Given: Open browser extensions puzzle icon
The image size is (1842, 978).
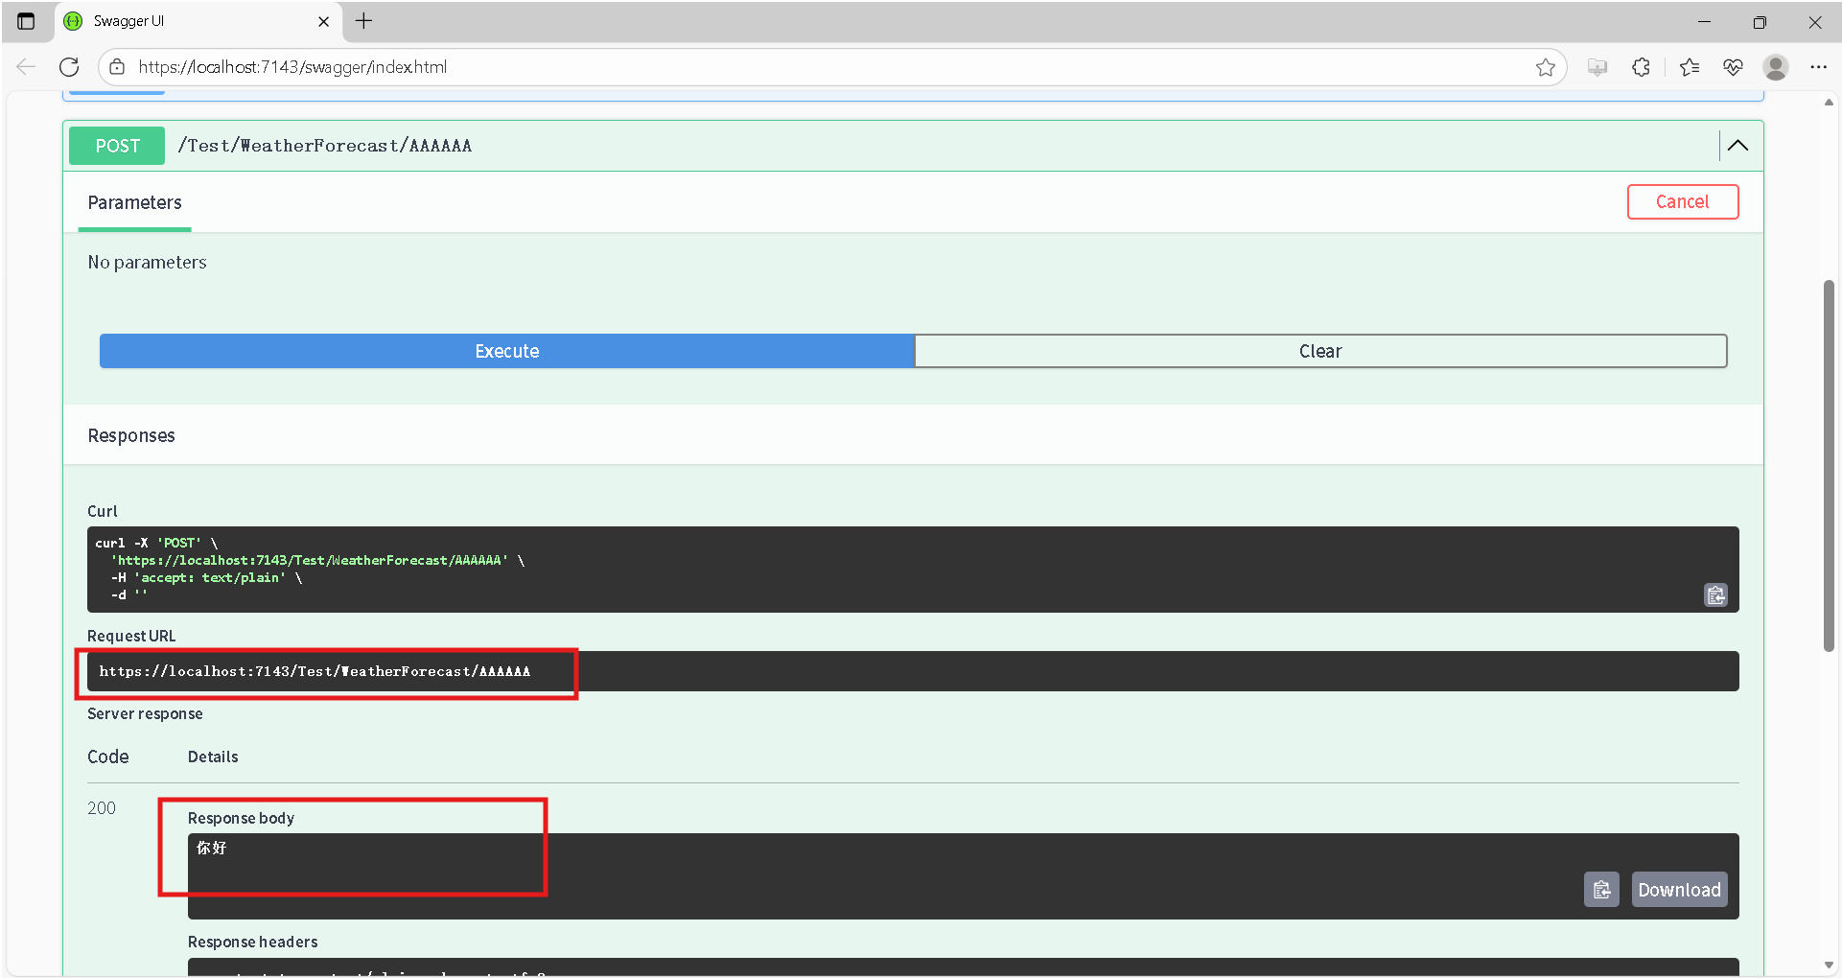Looking at the screenshot, I should [1641, 67].
